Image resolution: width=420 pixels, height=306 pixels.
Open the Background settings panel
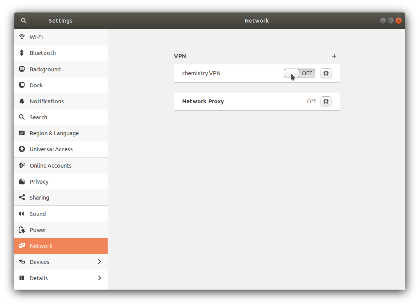(x=61, y=69)
